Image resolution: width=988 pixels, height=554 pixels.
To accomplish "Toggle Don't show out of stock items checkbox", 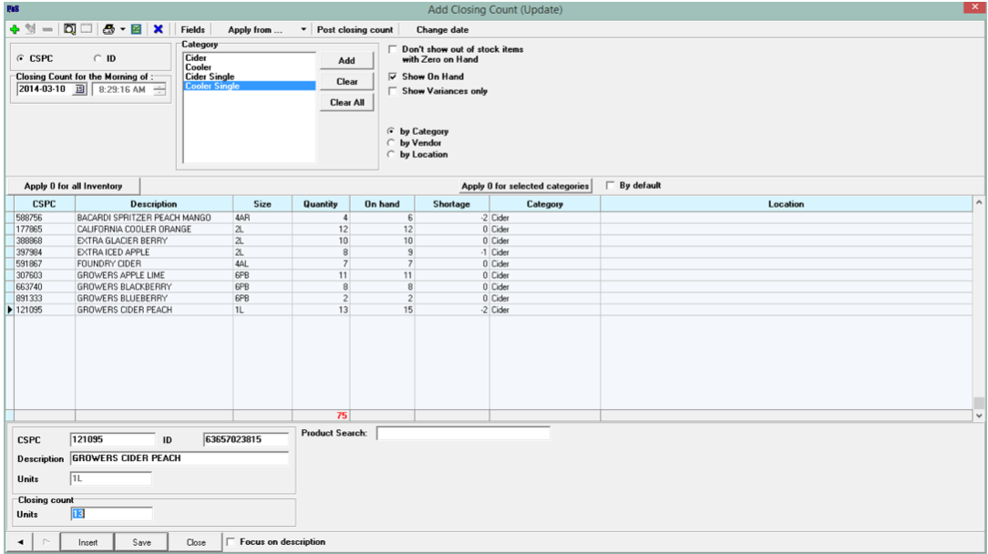I will pos(393,49).
